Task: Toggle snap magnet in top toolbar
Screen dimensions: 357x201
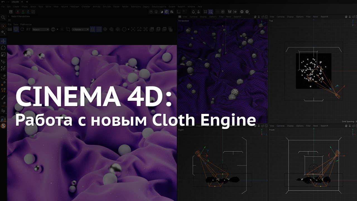Action: click(x=193, y=12)
